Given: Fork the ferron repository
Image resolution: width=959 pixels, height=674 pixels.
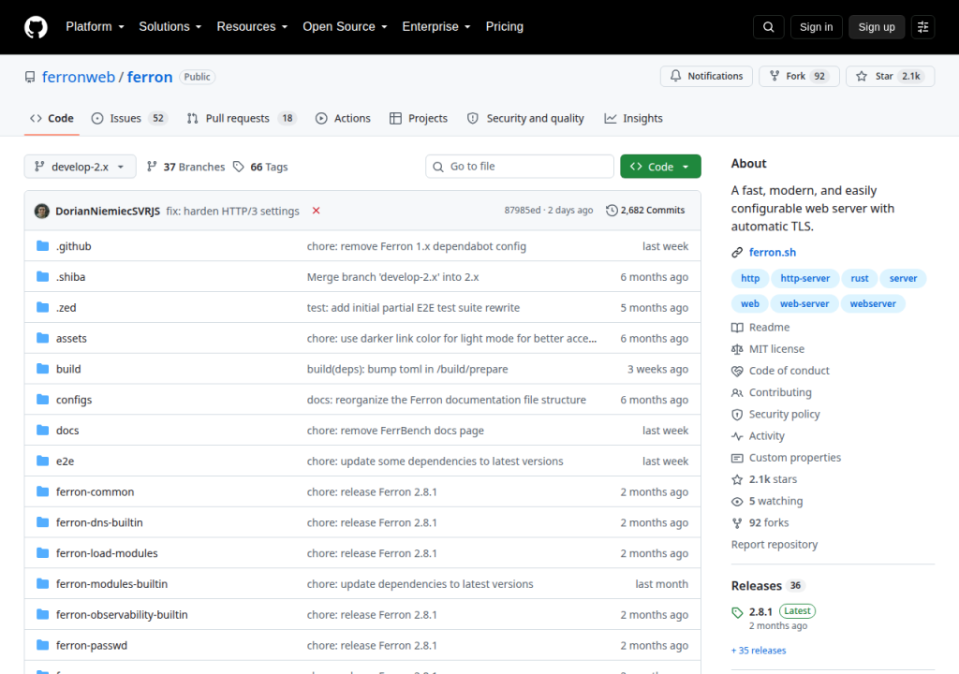Looking at the screenshot, I should (799, 76).
